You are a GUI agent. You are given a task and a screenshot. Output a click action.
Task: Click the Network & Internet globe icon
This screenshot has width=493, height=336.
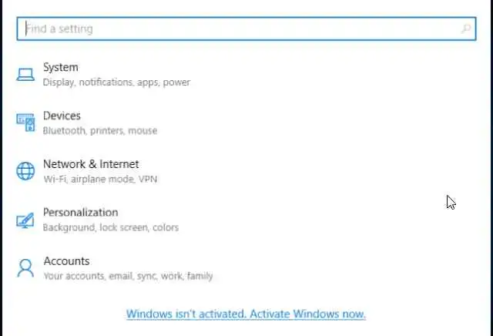[25, 171]
